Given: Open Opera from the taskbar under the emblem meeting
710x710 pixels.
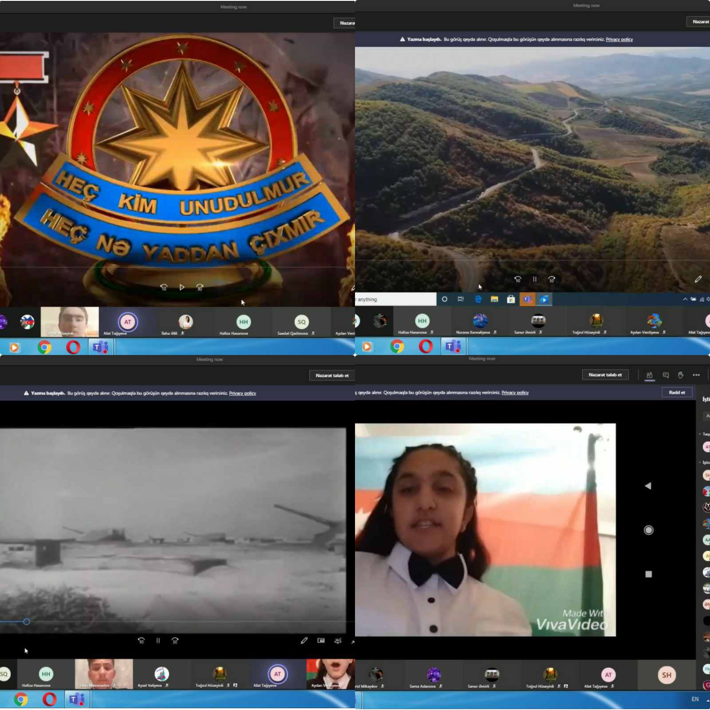Looking at the screenshot, I should [x=73, y=347].
